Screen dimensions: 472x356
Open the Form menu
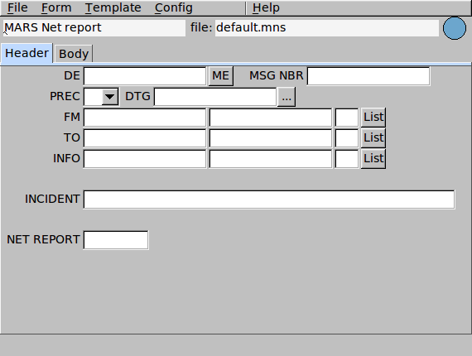point(56,7)
